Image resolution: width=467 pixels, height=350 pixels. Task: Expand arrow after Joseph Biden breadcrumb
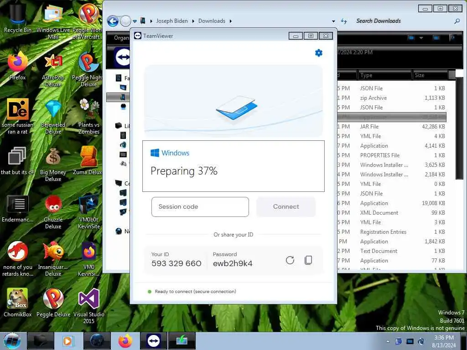click(x=193, y=21)
